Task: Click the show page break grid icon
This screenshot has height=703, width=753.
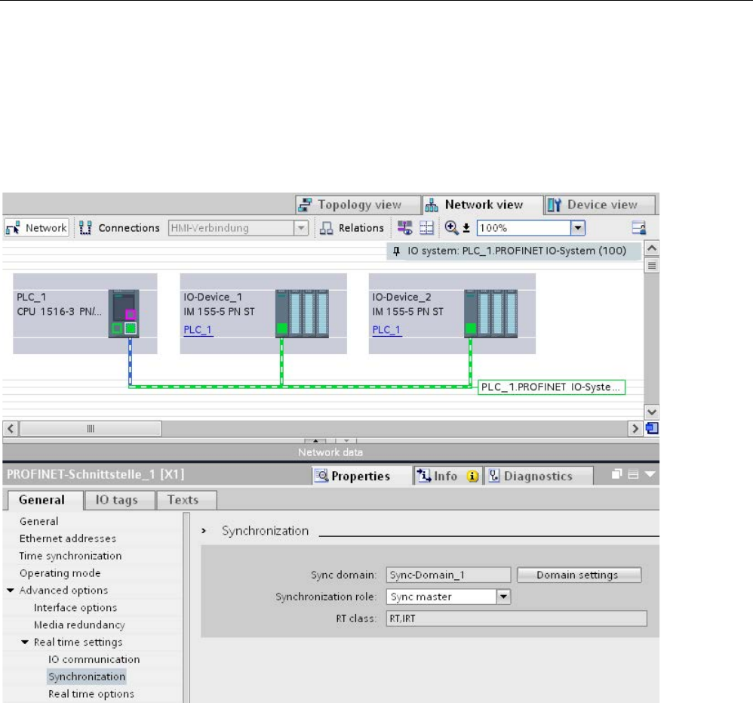Action: pos(426,228)
